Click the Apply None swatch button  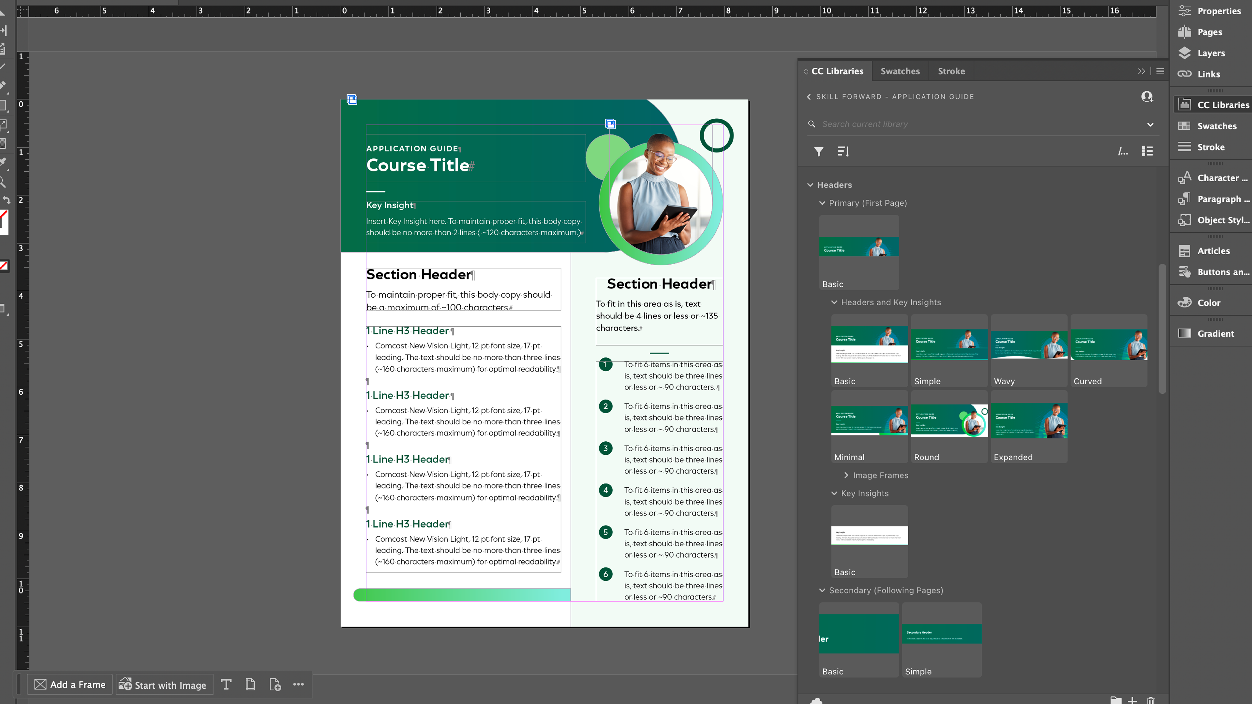pos(4,266)
